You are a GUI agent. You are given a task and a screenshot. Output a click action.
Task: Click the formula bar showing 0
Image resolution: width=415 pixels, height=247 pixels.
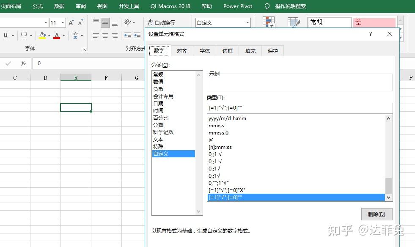coord(88,63)
